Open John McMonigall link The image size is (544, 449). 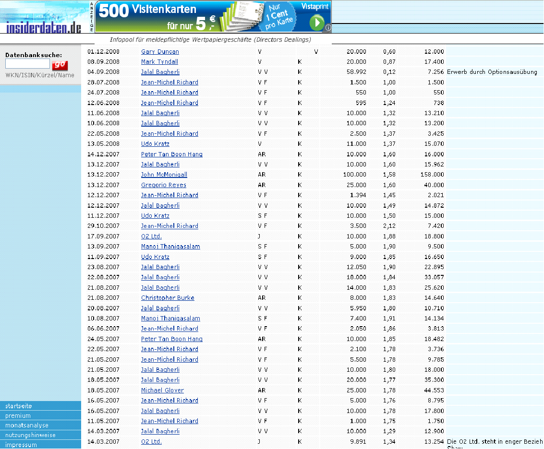point(164,175)
